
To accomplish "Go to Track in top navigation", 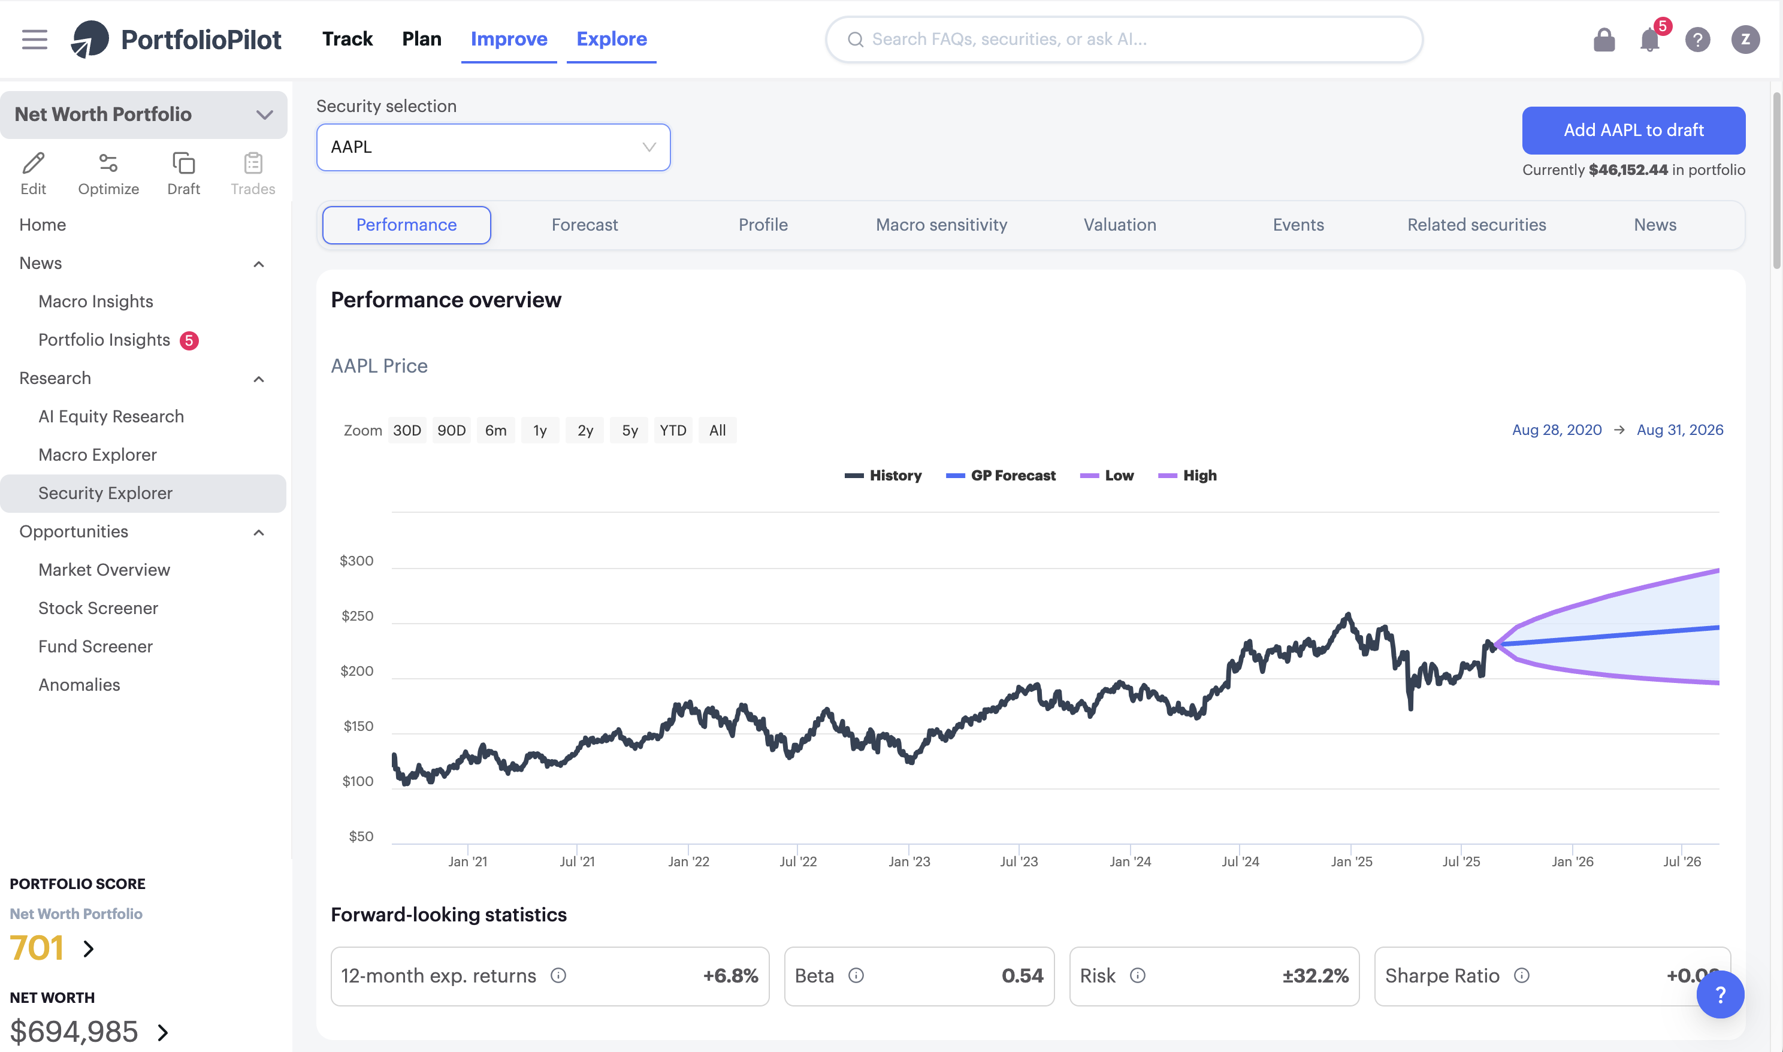I will point(347,39).
